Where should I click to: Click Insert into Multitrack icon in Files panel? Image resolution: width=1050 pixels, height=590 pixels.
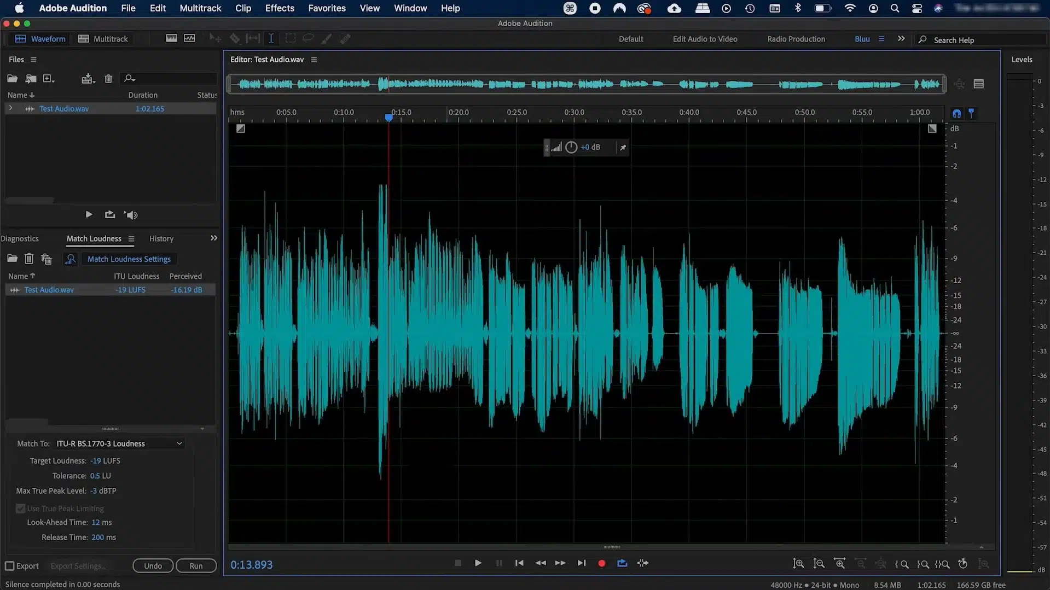pos(88,79)
